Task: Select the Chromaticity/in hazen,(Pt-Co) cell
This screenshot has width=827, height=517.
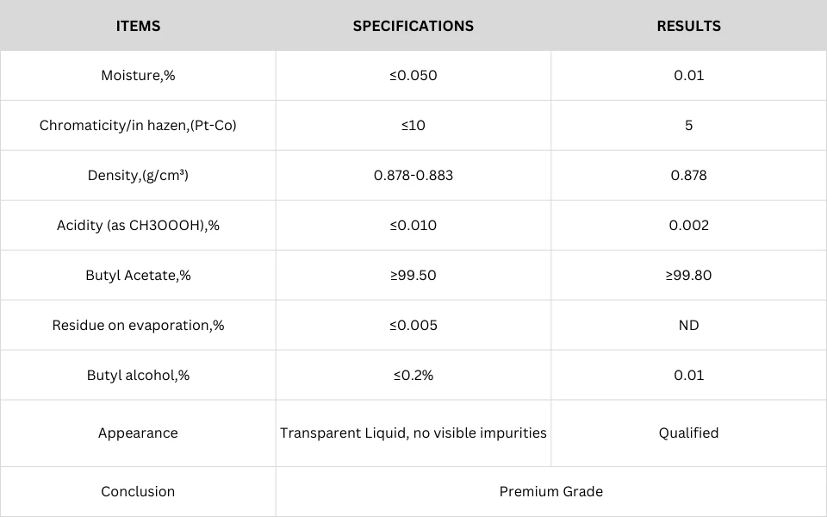Action: click(138, 126)
